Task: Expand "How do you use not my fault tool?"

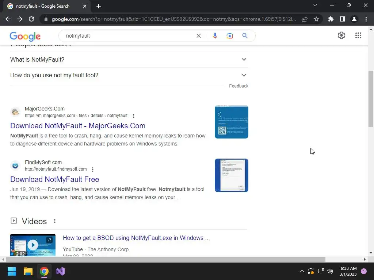Action: click(129, 75)
